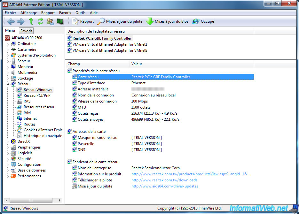Click the Back navigation arrow
The height and width of the screenshot is (214, 299).
[x=11, y=21]
